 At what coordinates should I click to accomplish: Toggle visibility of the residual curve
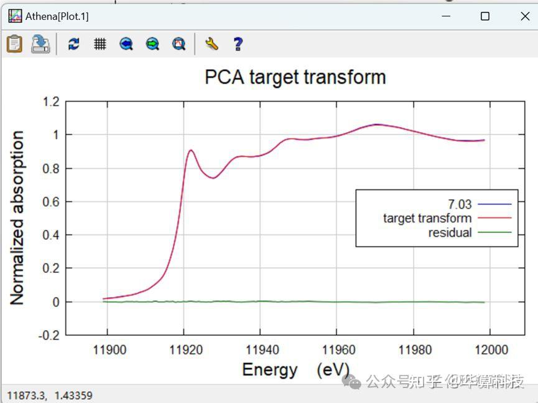pos(451,232)
